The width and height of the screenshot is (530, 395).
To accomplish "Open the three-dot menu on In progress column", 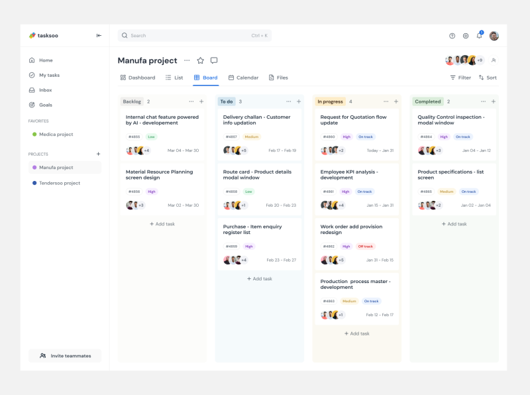I will [386, 101].
